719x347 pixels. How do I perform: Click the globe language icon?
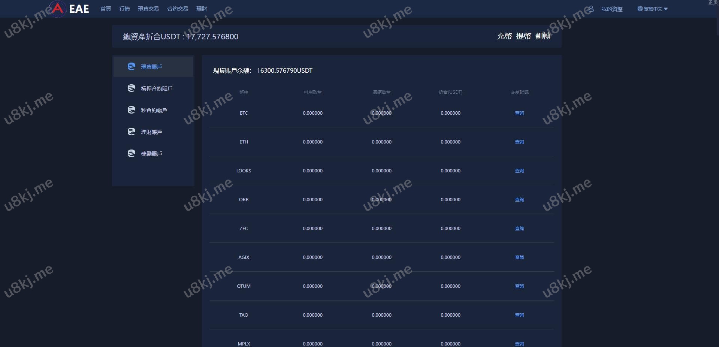640,9
